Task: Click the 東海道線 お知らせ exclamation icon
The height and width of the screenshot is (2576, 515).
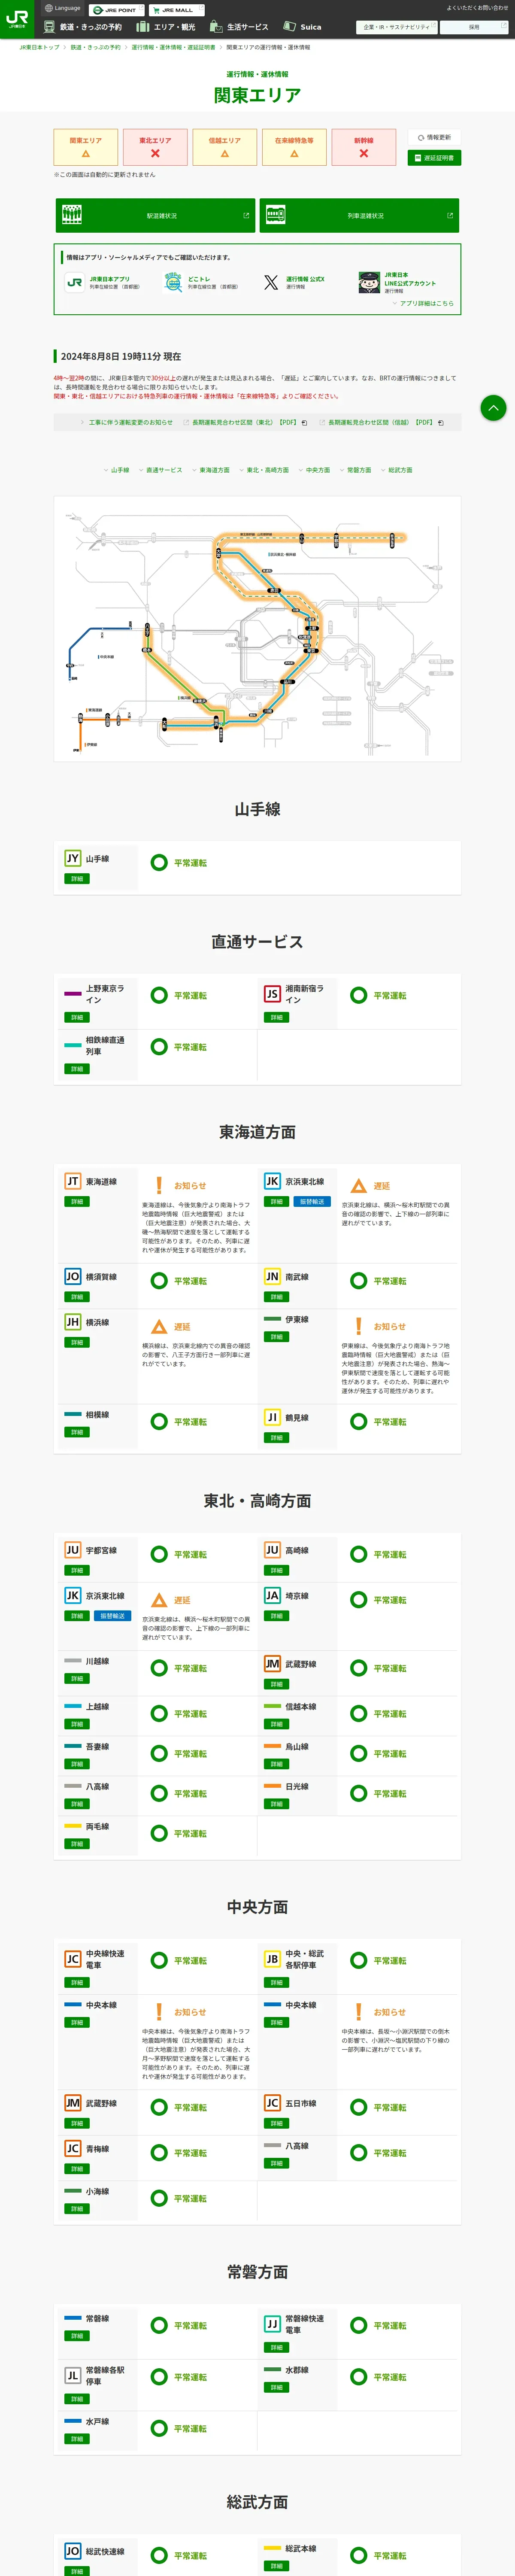Action: pyautogui.click(x=158, y=1186)
